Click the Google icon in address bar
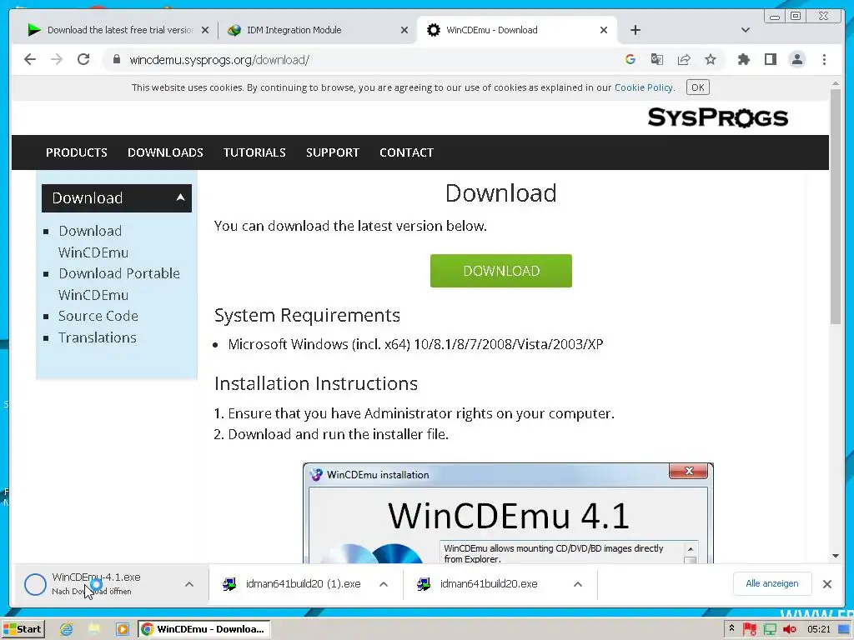Viewport: 854px width, 640px height. pos(630,59)
